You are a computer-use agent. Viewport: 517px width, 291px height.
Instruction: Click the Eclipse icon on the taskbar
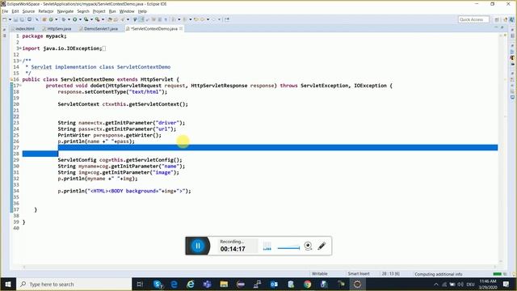point(357,284)
